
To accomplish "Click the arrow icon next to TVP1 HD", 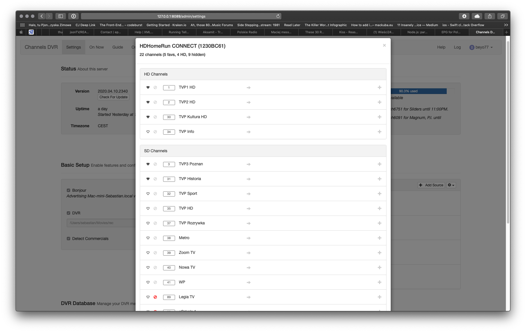I will pyautogui.click(x=248, y=87).
